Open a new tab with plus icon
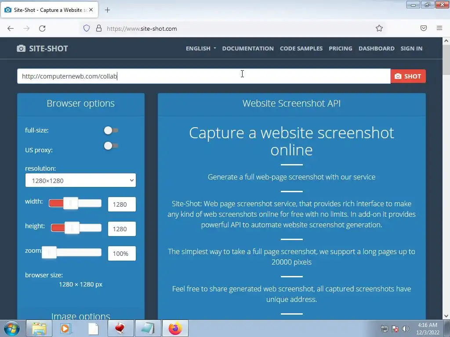The image size is (450, 337). [x=107, y=10]
